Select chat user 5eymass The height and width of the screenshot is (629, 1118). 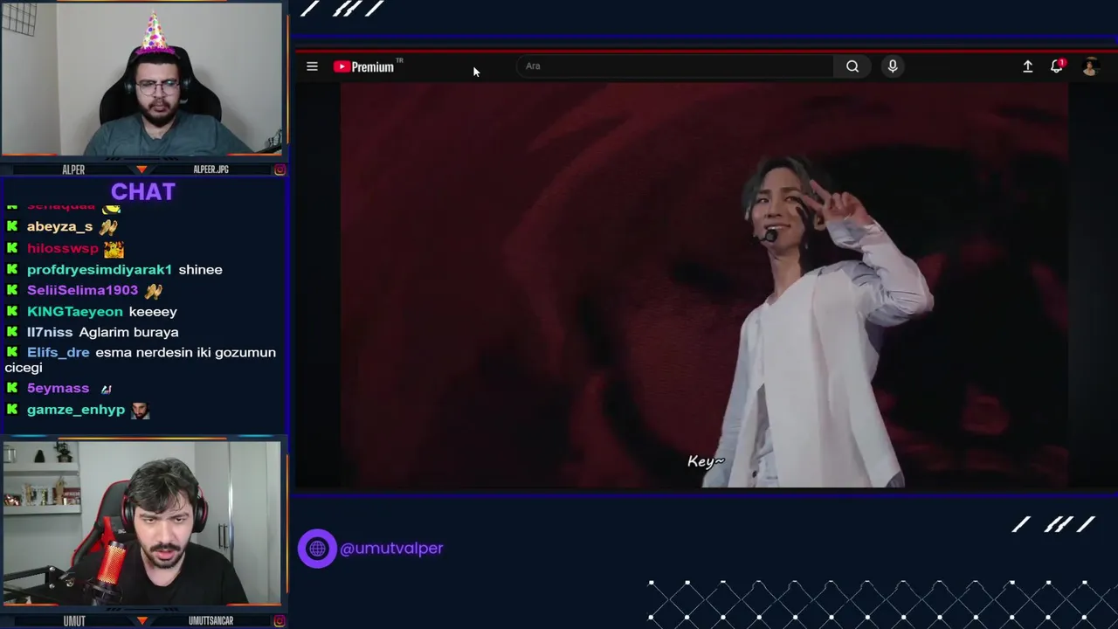(58, 388)
